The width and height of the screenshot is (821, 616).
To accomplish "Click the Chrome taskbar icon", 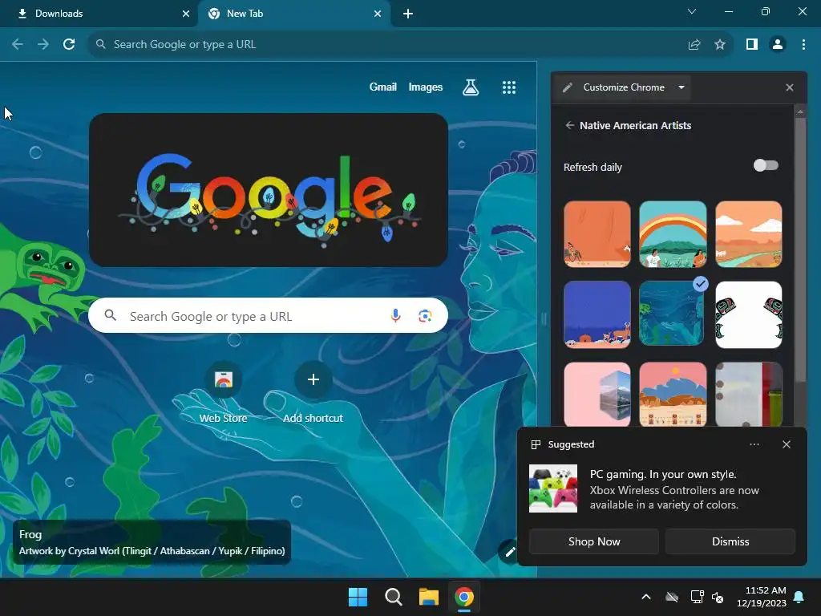I will coord(464,597).
